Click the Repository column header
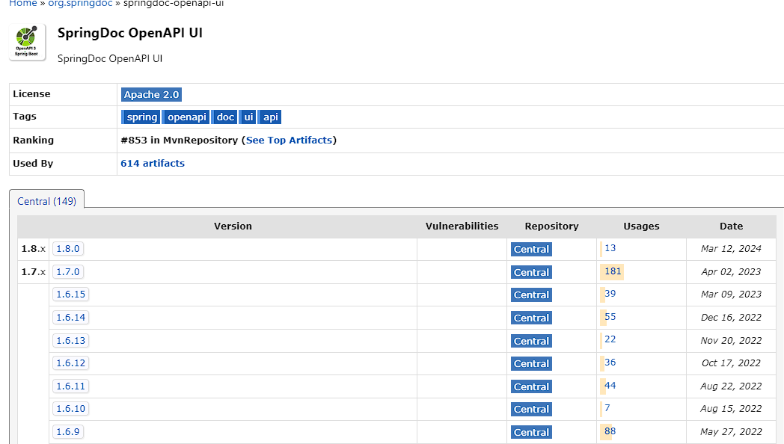 (551, 226)
